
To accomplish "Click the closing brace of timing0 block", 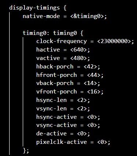I will click(26, 150).
